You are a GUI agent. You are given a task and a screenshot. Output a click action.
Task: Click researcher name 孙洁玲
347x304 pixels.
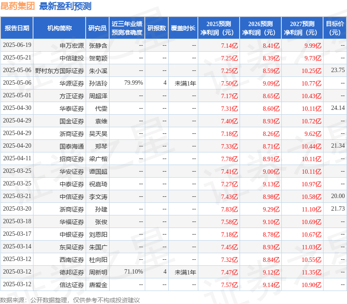pyautogui.click(x=98, y=83)
